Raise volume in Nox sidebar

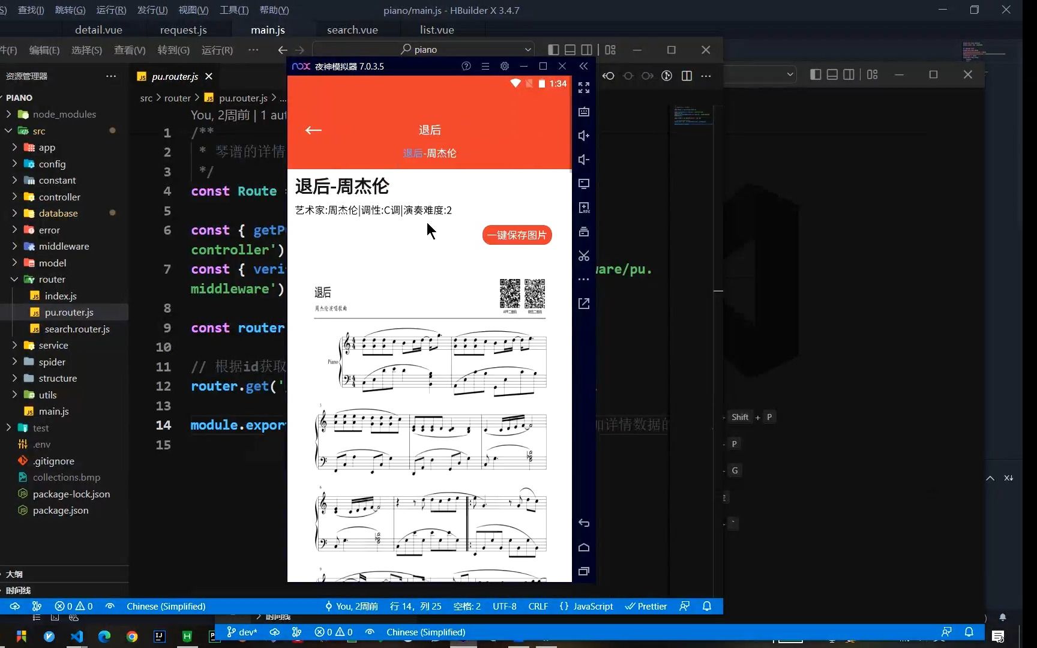584,136
